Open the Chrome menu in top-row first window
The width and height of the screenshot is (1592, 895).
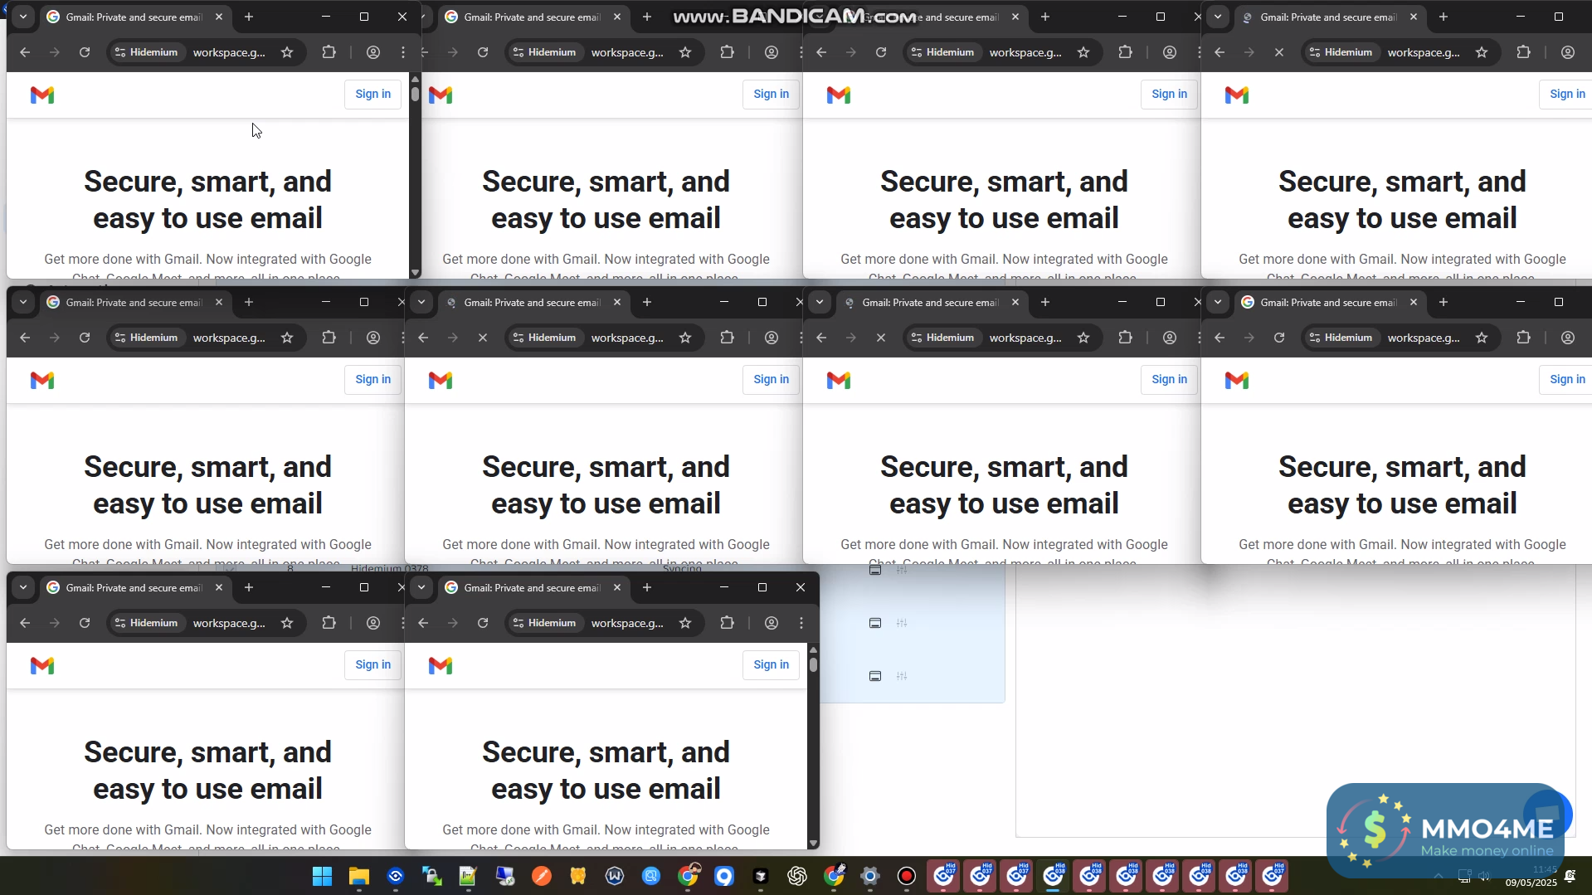pos(403,52)
